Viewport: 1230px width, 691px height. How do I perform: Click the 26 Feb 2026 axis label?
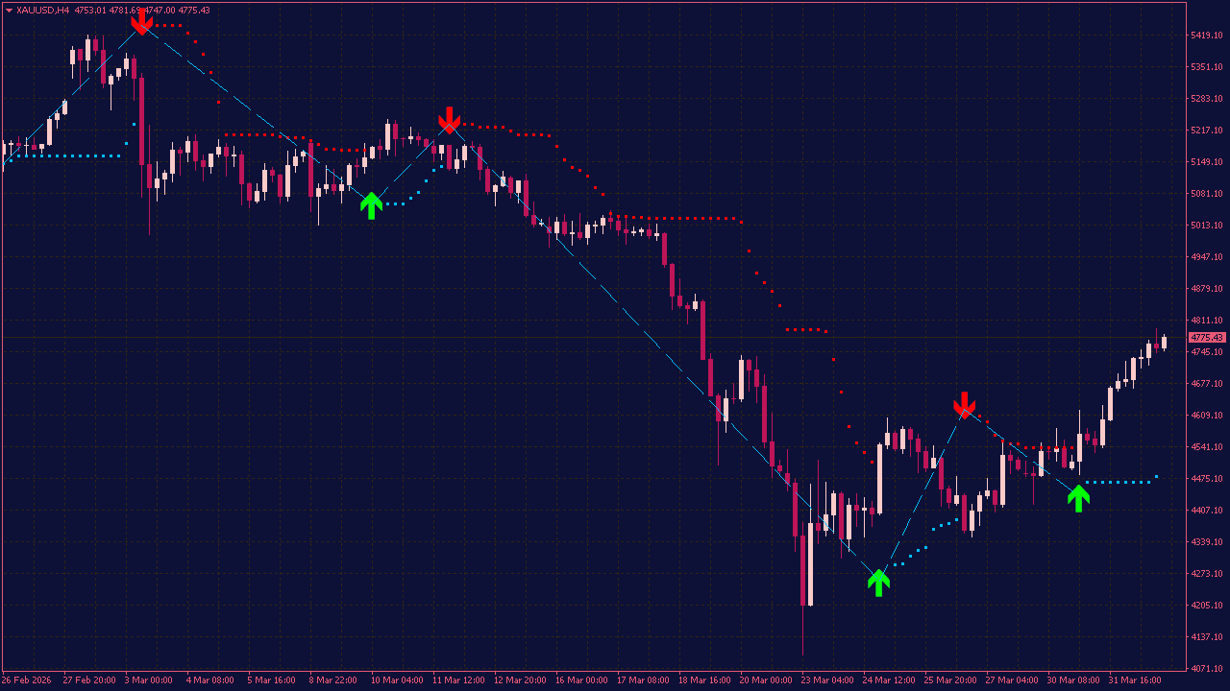28,679
